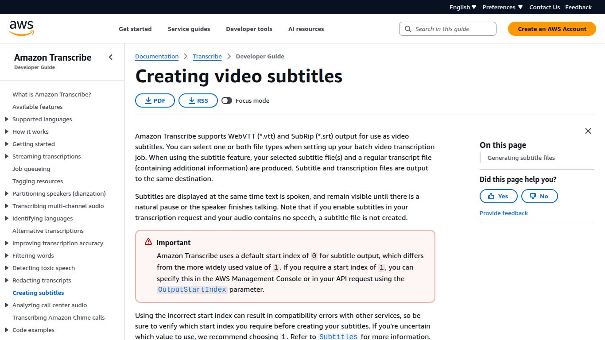The width and height of the screenshot is (605, 340).
Task: Select the RSS download icon
Action: [191, 100]
